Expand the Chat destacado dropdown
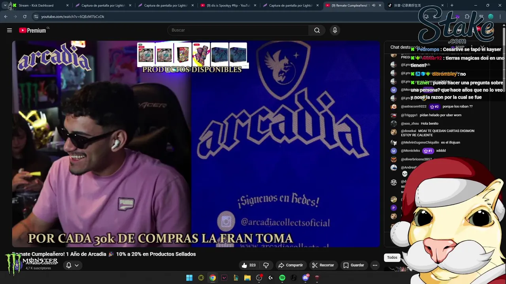The height and width of the screenshot is (284, 506). 408,47
